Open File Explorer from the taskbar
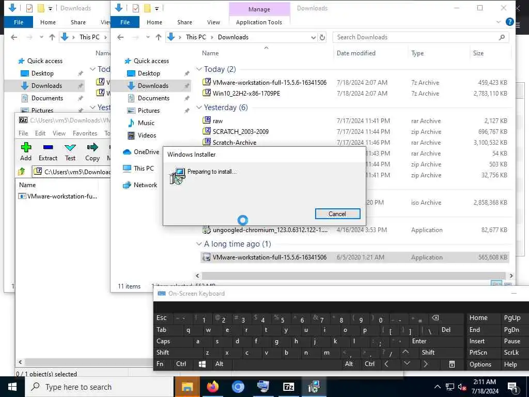Viewport: 529px width, 397px height. tap(187, 387)
